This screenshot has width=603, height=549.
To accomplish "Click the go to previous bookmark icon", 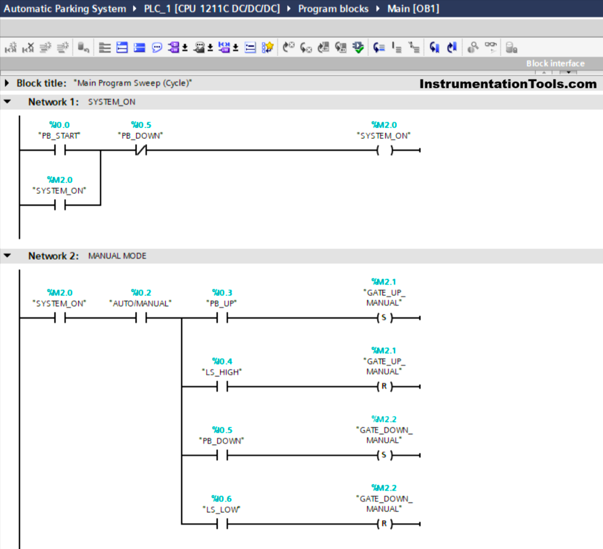I will coord(434,47).
